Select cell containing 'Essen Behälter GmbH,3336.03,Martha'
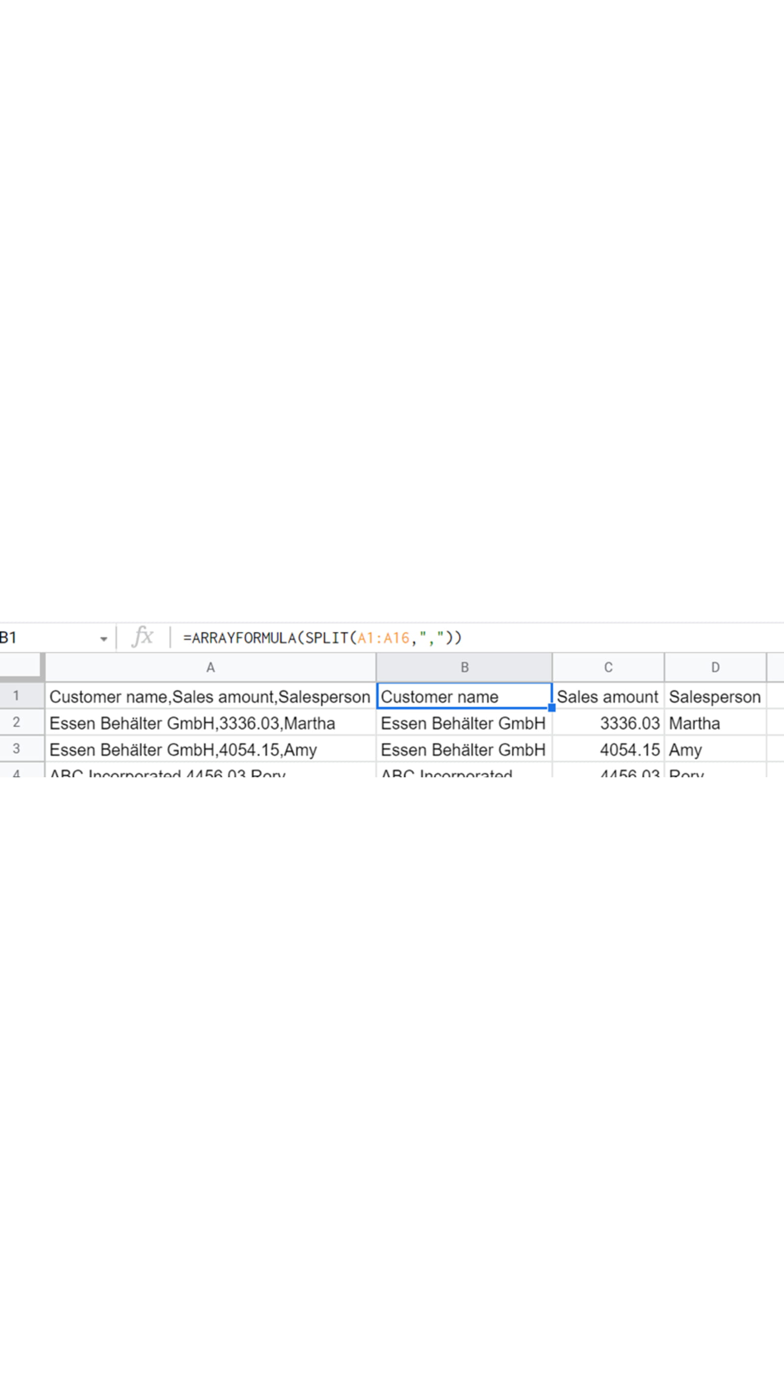 click(210, 723)
